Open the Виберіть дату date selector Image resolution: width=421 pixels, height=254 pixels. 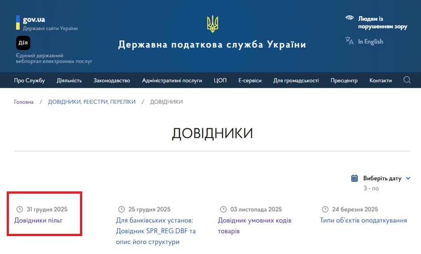(x=382, y=178)
